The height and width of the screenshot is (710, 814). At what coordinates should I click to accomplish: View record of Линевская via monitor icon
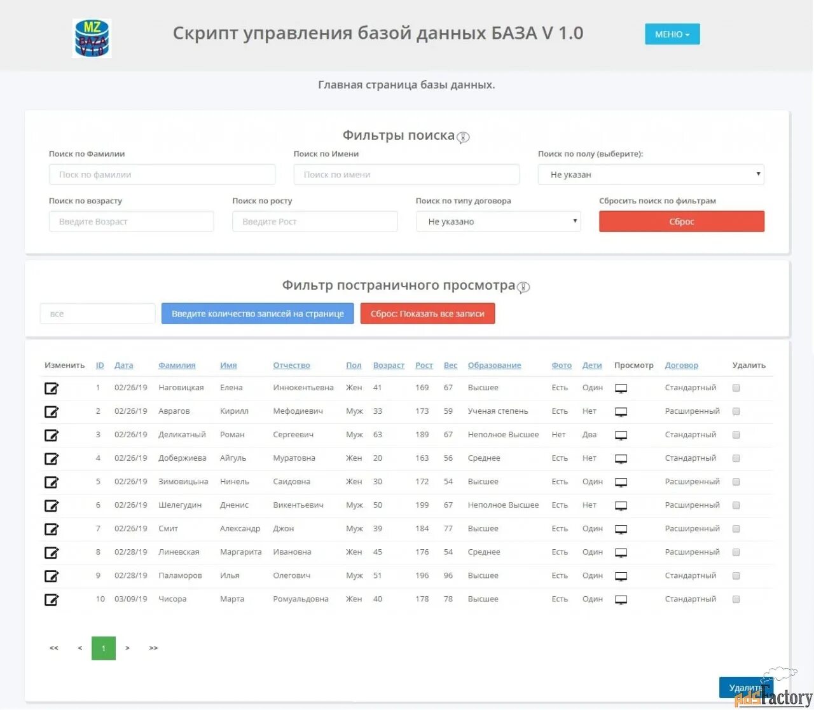point(621,554)
